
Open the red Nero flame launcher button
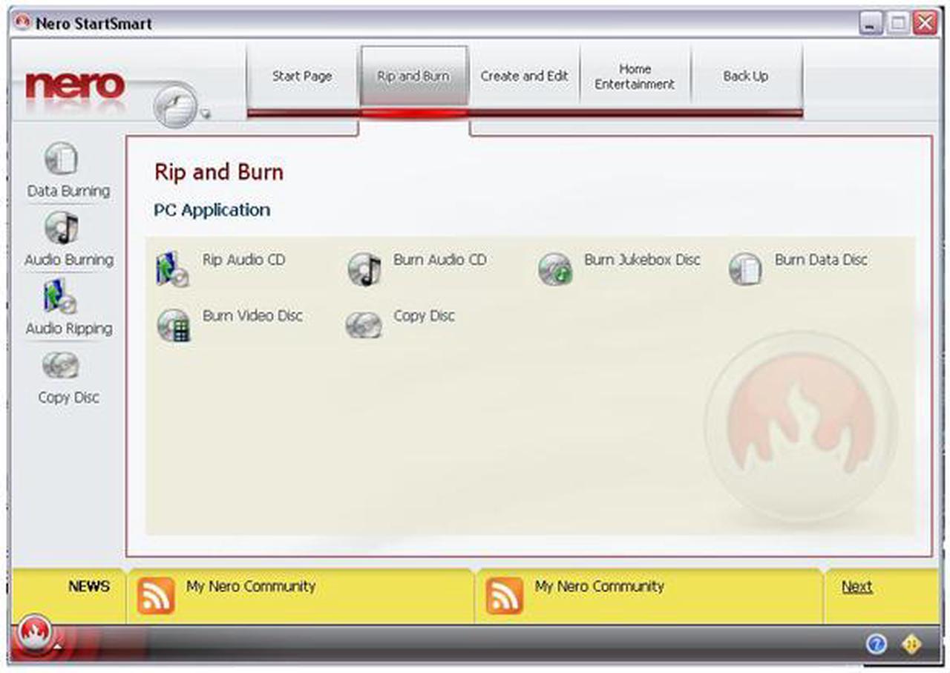coord(35,634)
